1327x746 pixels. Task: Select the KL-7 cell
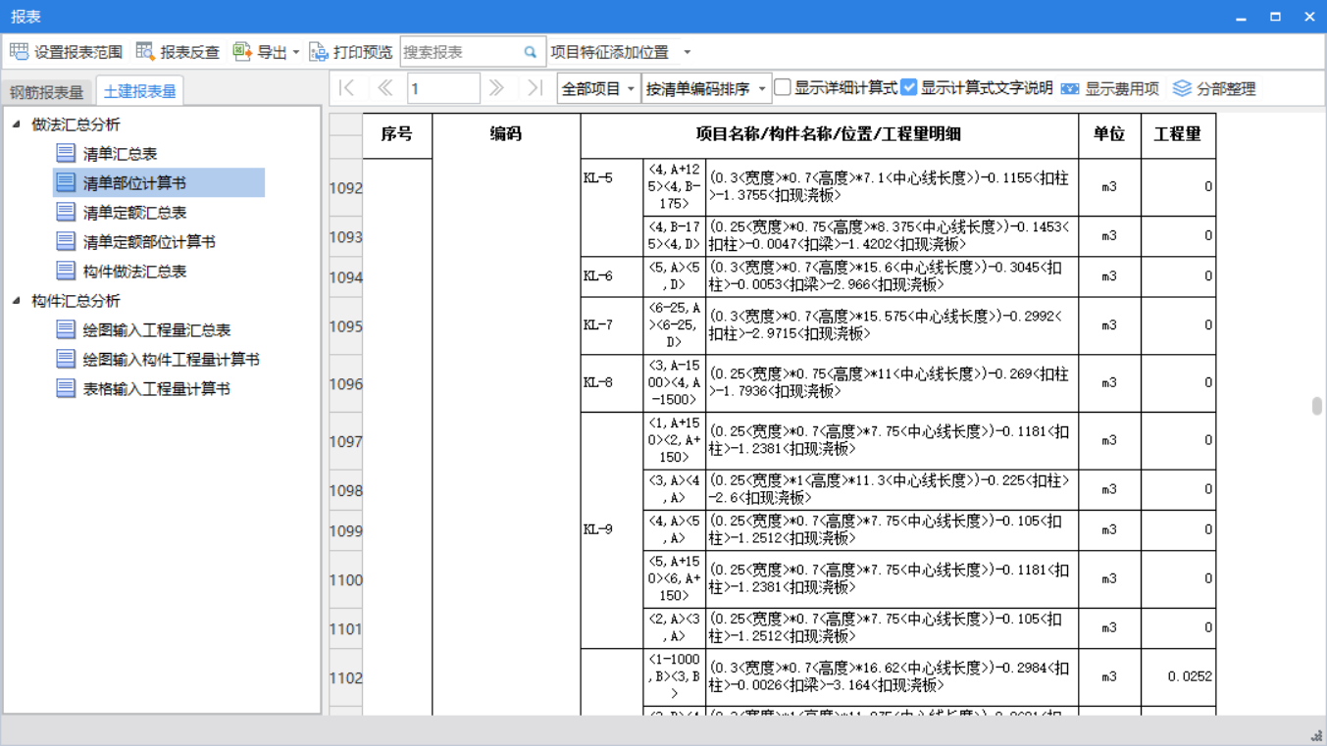[612, 325]
